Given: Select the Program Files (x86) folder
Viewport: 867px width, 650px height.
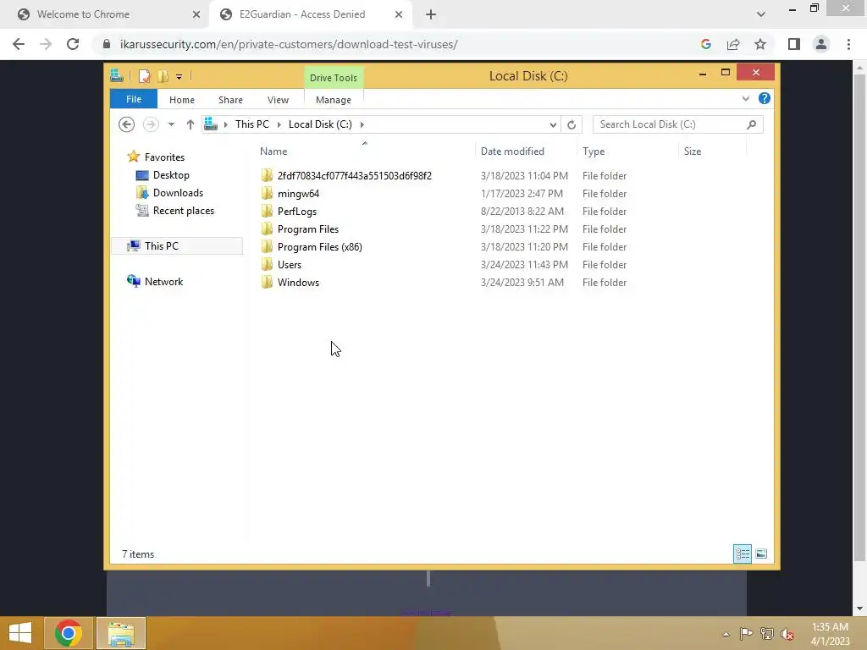Looking at the screenshot, I should click(319, 246).
